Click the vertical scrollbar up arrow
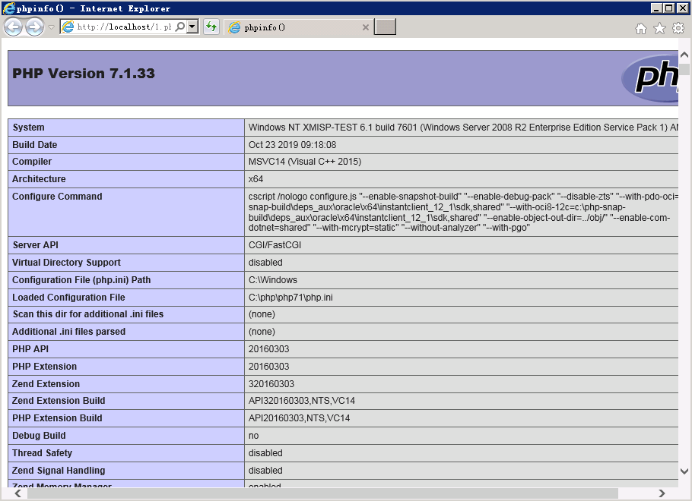This screenshot has width=692, height=501. tap(684, 55)
